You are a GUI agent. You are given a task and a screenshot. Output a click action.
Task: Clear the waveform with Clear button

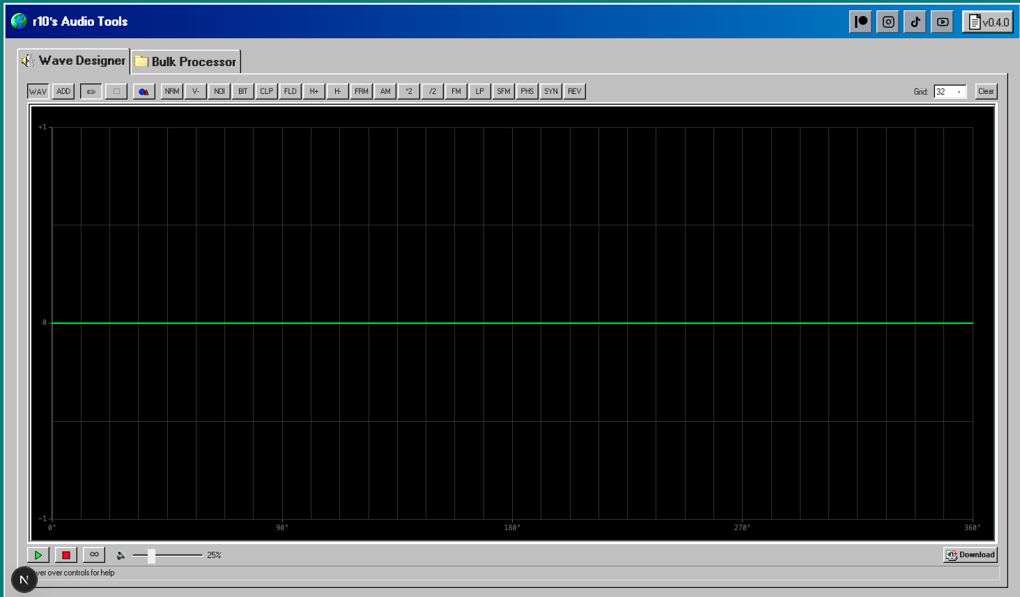click(987, 91)
